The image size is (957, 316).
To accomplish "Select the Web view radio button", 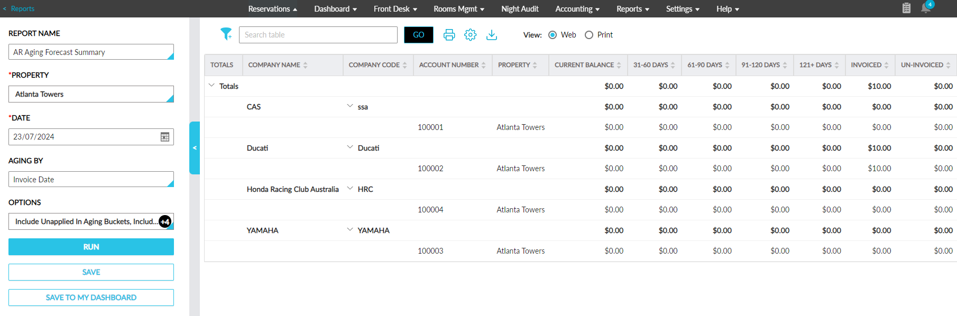I will click(x=553, y=35).
